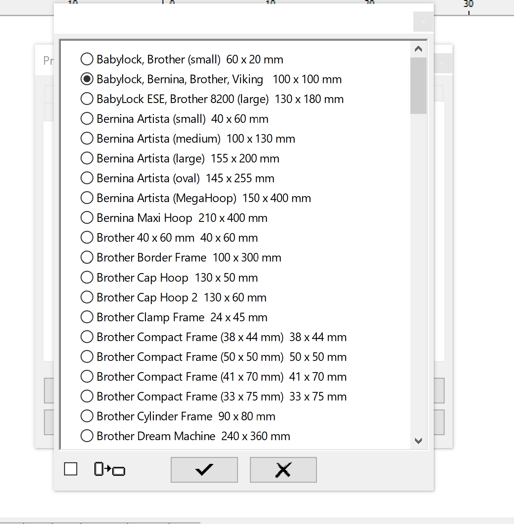Confirm hoop selection with checkmark button
This screenshot has width=514, height=524.
[204, 470]
